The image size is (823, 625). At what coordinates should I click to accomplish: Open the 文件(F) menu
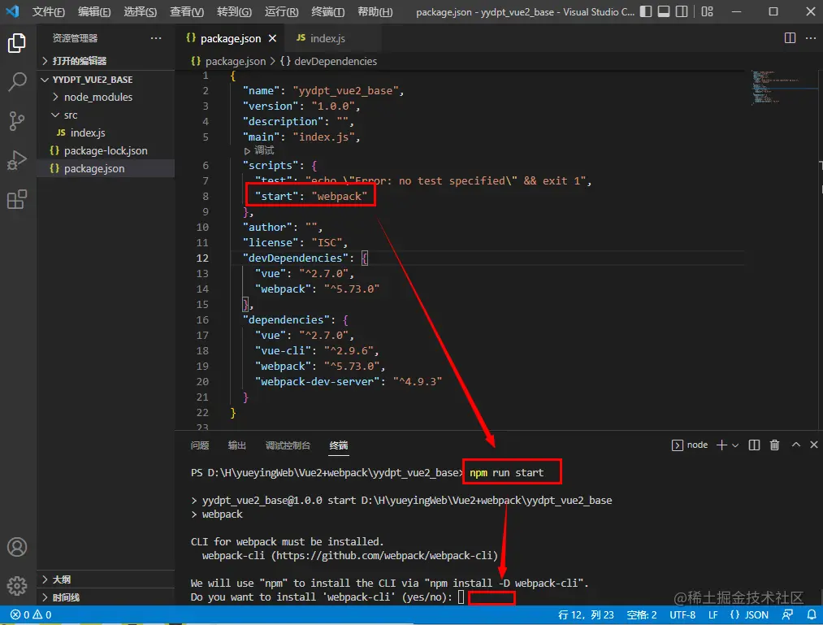tap(48, 11)
